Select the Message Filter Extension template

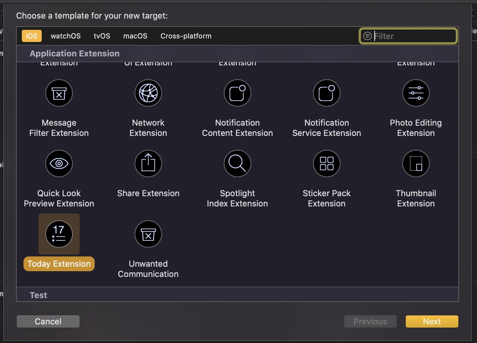pos(59,93)
